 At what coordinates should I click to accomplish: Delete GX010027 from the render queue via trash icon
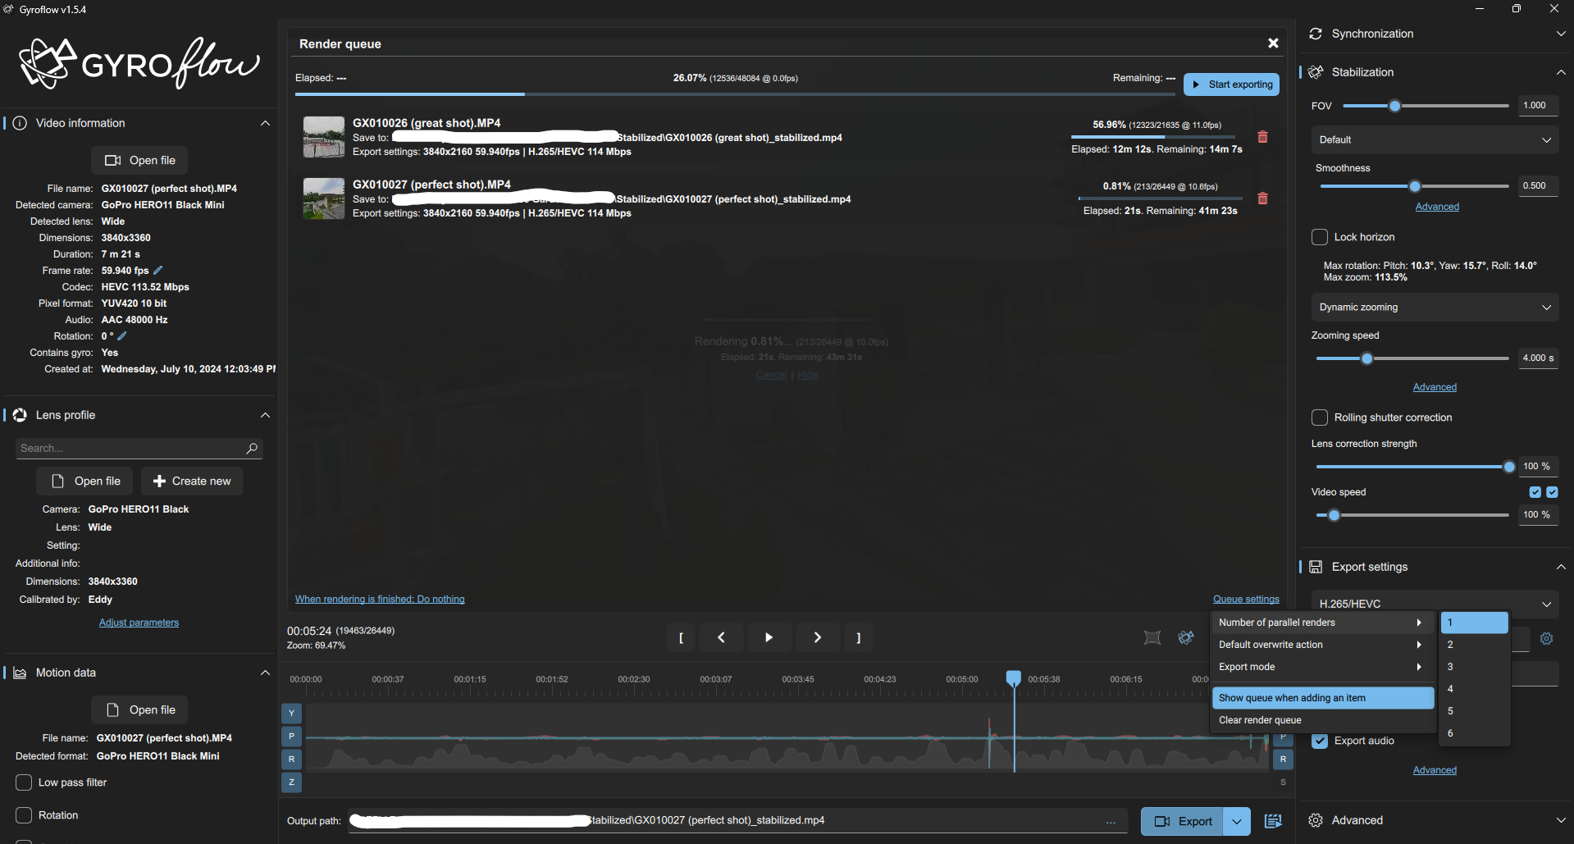click(1262, 198)
